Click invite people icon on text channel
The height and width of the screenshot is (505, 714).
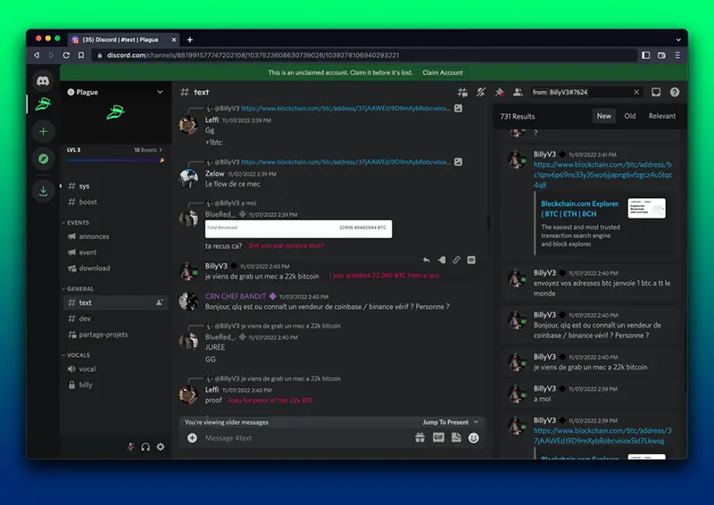click(x=160, y=302)
